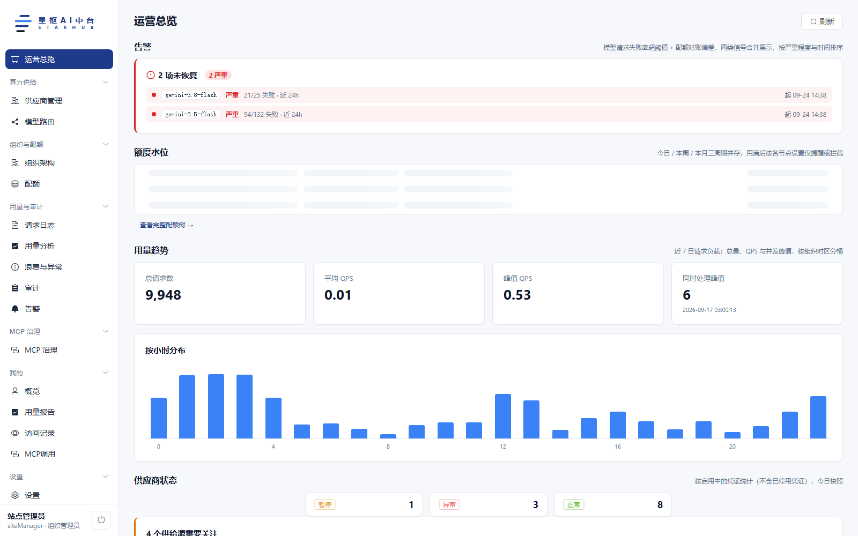The width and height of the screenshot is (858, 536).
Task: Click the 同时处理峰值 stat card
Action: (757, 293)
